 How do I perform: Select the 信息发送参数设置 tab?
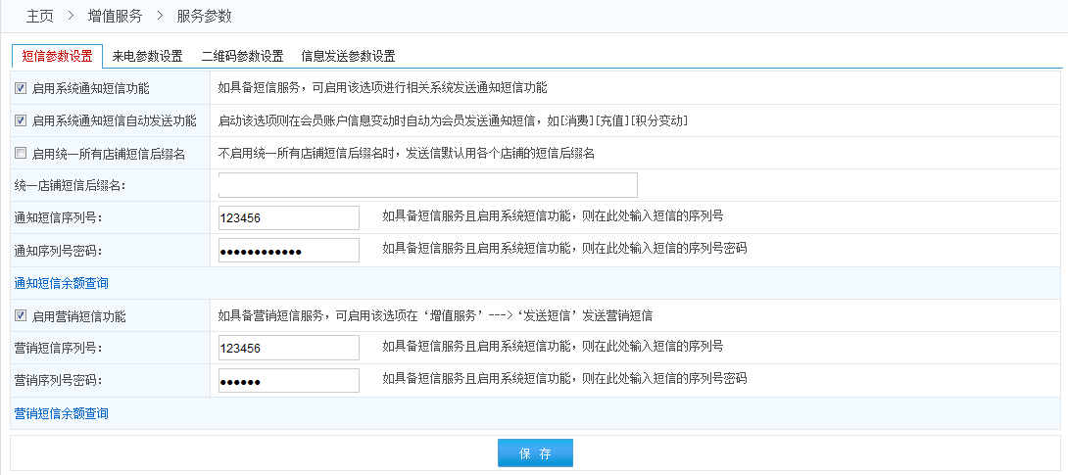tap(348, 56)
